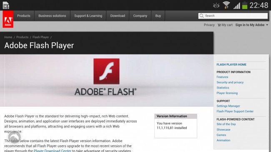Viewport: 271px width, 152px height.
Task: Focus the Search input field
Action: pyautogui.click(x=233, y=16)
